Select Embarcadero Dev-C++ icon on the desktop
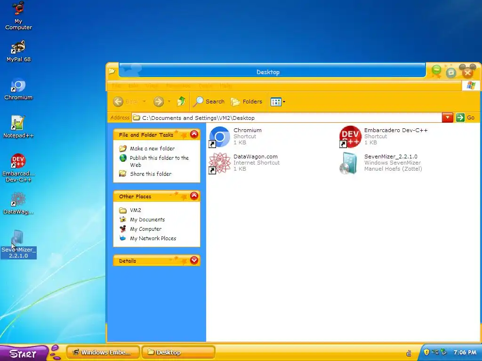Image resolution: width=482 pixels, height=361 pixels. point(18,168)
